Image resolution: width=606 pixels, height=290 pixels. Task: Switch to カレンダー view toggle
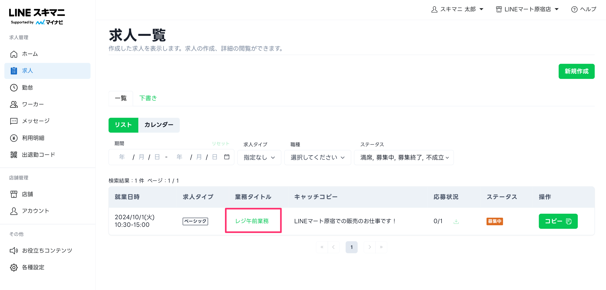coord(159,125)
